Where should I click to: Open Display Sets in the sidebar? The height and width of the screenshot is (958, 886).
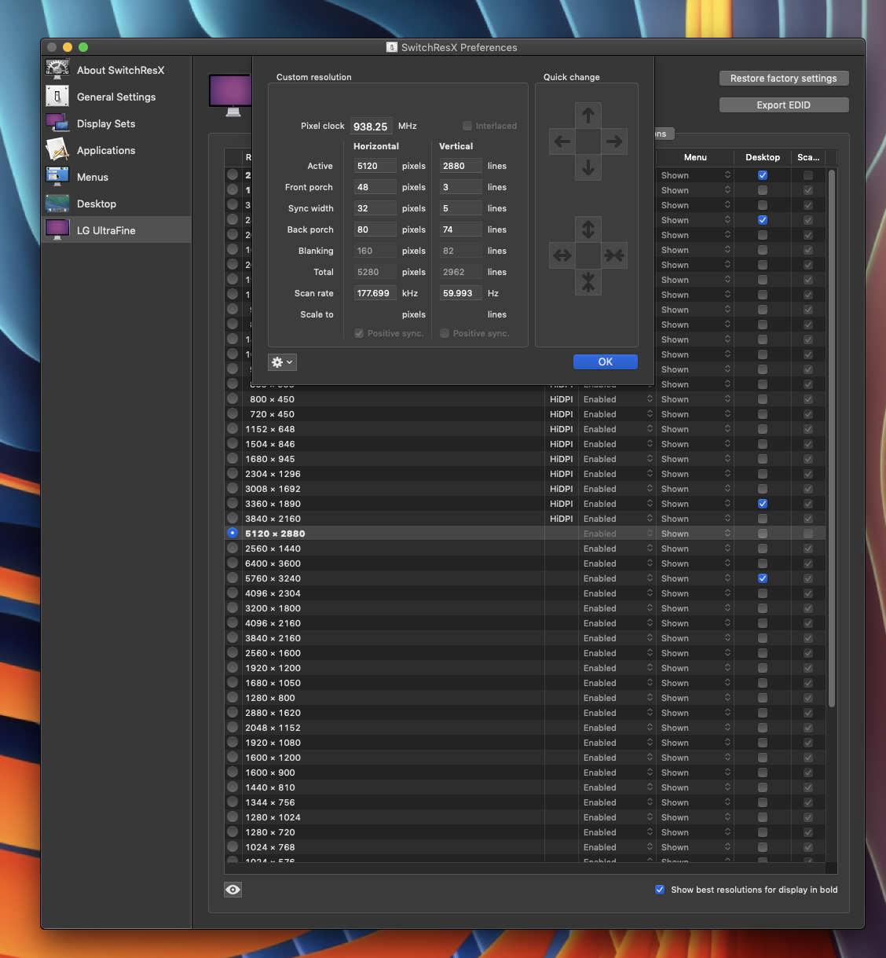[116, 123]
